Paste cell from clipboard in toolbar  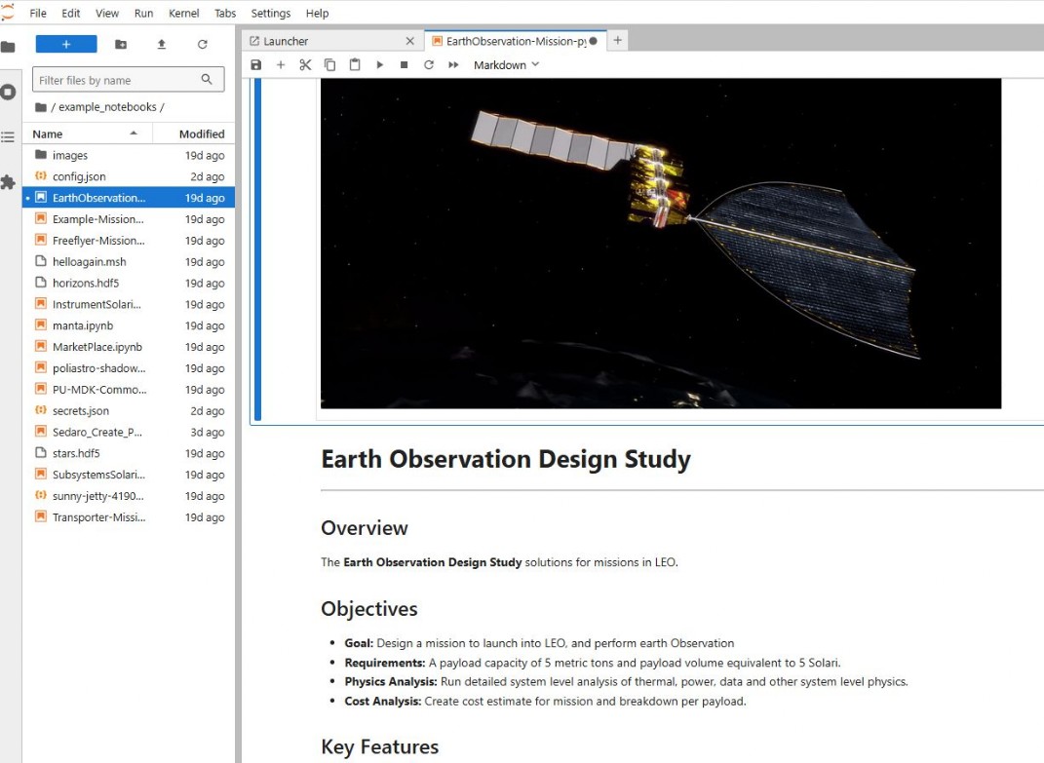tap(355, 65)
